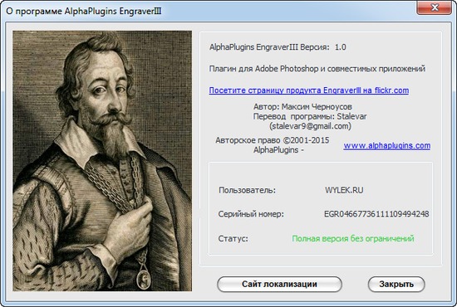Click the WYLEK.RU user name value
Viewport: 457px width, 307px height.
click(344, 190)
